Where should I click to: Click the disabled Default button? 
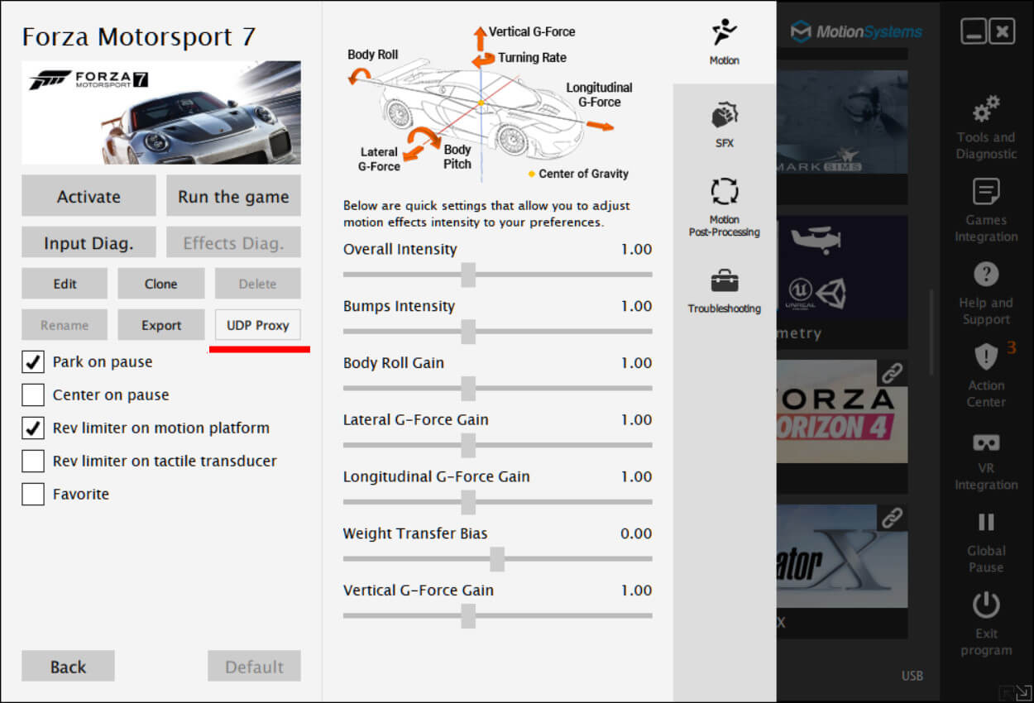tap(254, 666)
